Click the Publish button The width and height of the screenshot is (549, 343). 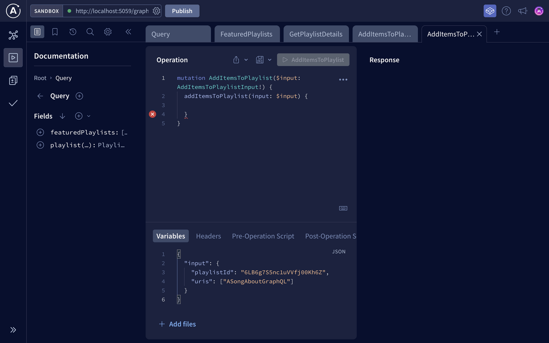pos(182,11)
